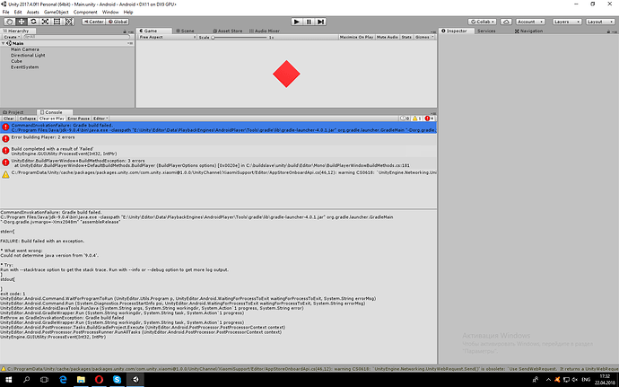Select Directional Light in Hierarchy

(x=28, y=56)
